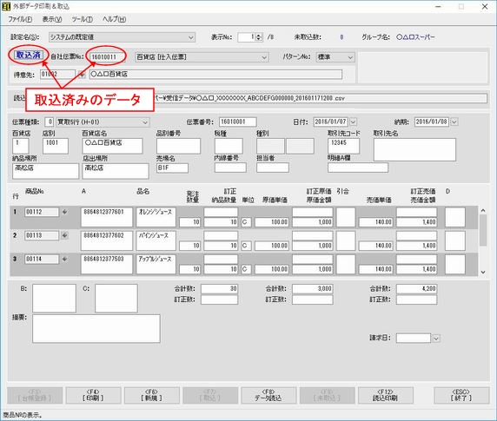Click the 摘要 text box
Image resolution: width=497 pixels, height=421 pixels.
click(x=96, y=329)
